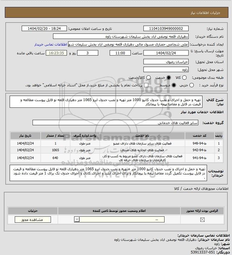Click service code ط-94-942
This screenshot has width=232, height=255.
[199, 150]
